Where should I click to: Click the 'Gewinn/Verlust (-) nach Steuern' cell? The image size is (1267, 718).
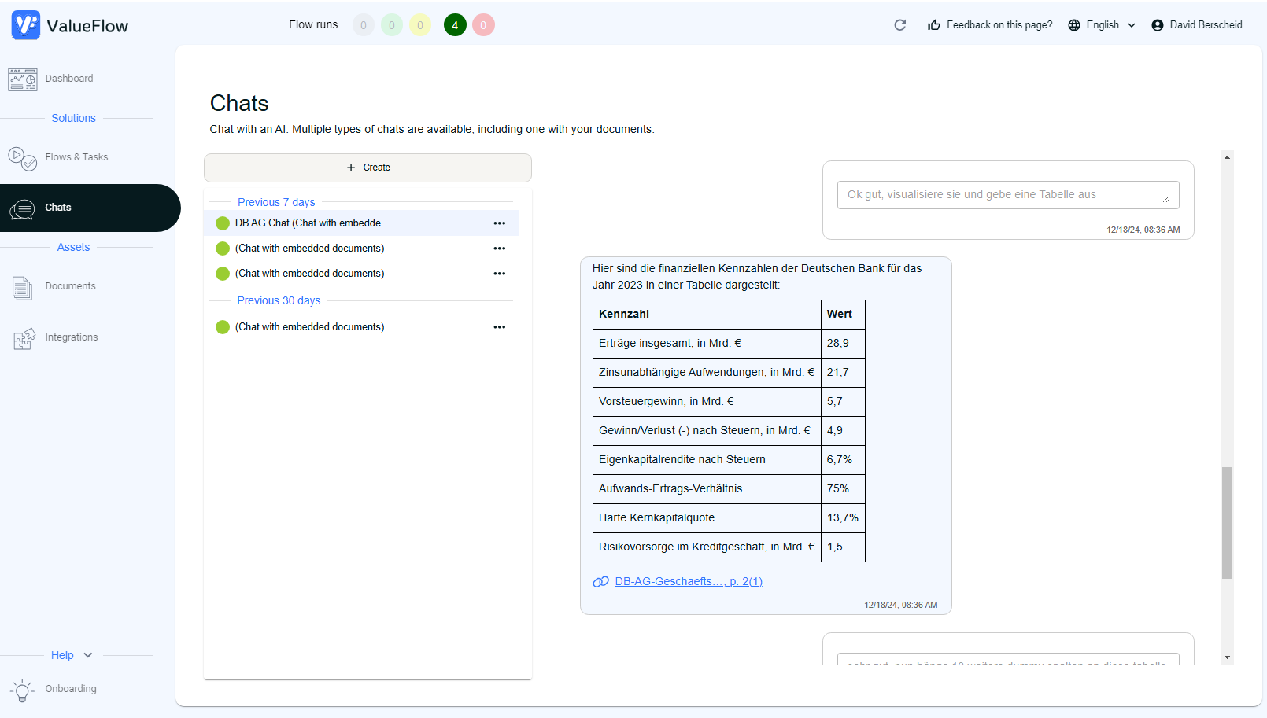pos(707,431)
